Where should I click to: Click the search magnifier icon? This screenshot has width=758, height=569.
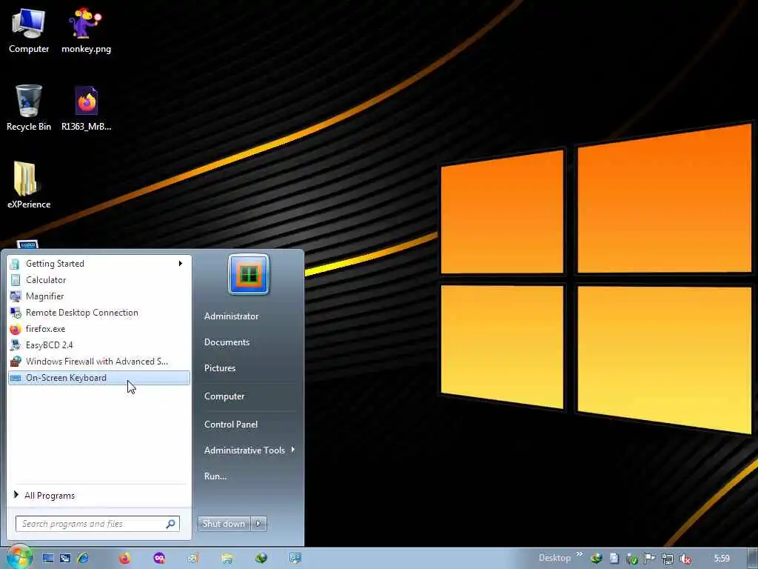coord(171,524)
